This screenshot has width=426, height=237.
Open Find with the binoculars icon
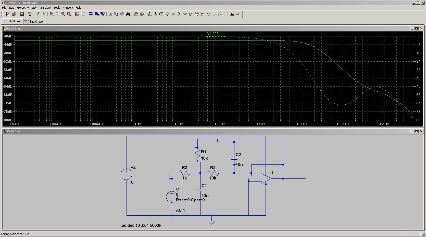click(x=128, y=14)
